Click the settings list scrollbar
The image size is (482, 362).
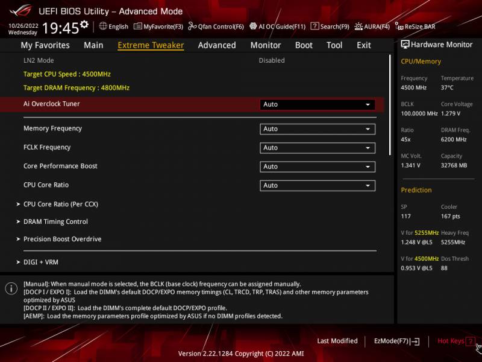coord(390,104)
